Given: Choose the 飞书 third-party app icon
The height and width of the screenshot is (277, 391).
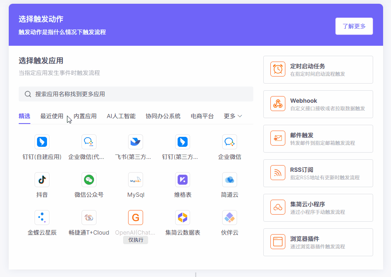Looking at the screenshot, I should (x=136, y=142).
